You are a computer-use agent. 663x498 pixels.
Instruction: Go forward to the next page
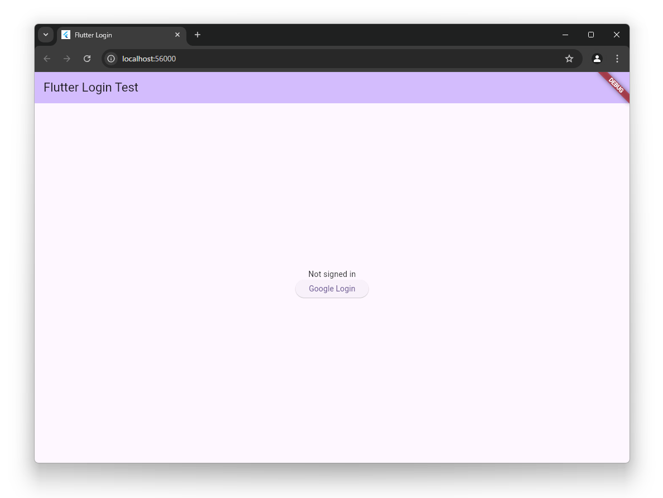point(67,59)
